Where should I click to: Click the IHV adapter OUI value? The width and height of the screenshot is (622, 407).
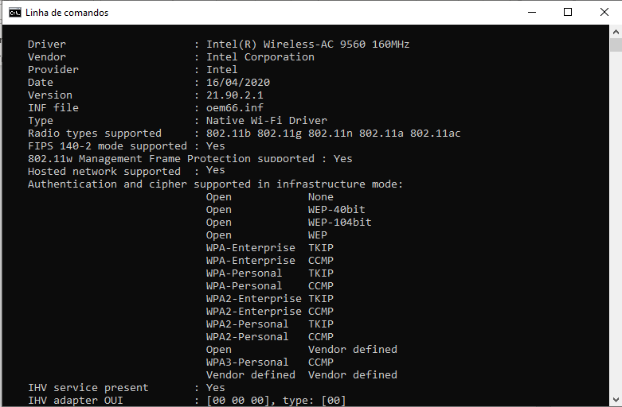click(276, 401)
